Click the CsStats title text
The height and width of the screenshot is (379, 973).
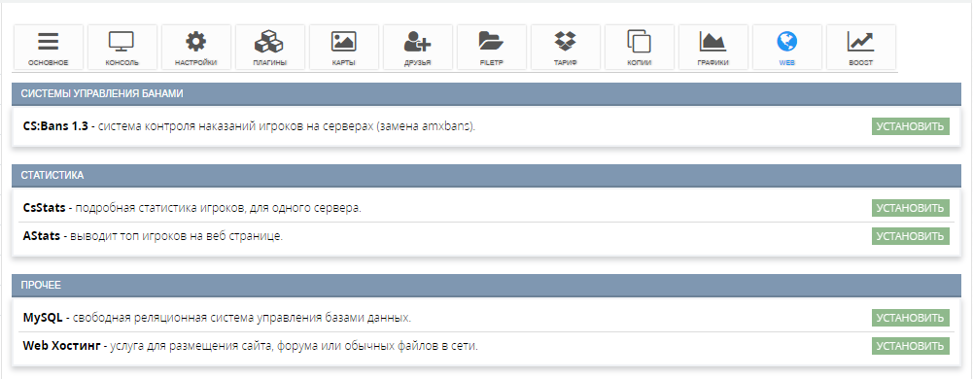coord(44,208)
